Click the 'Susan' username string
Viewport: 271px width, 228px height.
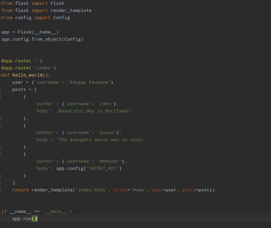(107, 133)
